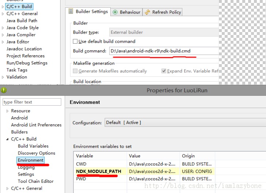Toggle Generate Makefiles automatically checkbox

[76, 71]
